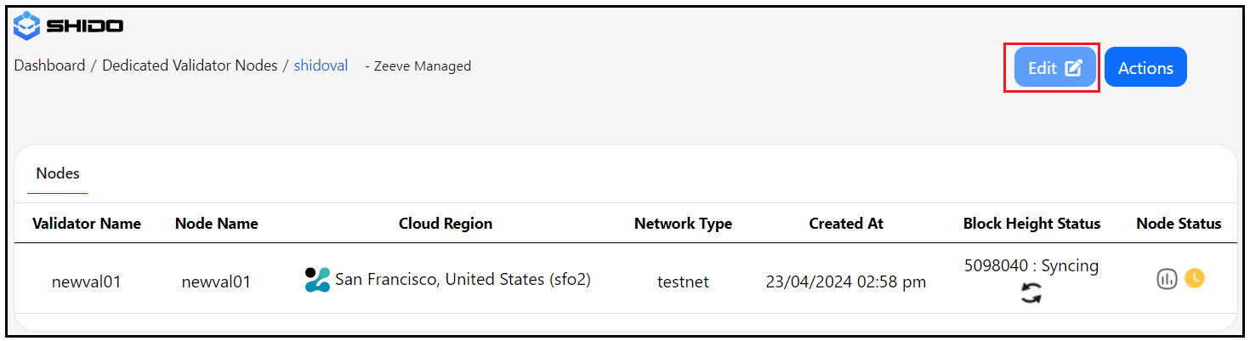Select the newval01 validator name cell
The width and height of the screenshot is (1250, 341).
tap(87, 281)
